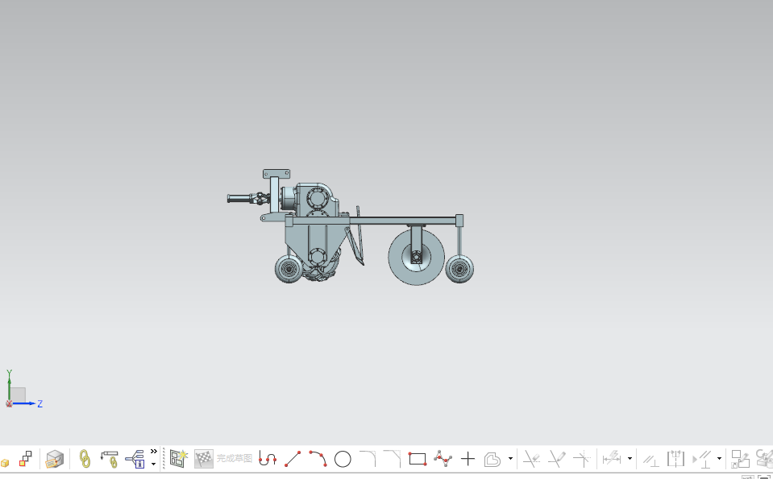773x479 pixels.
Task: Click the yellow chain link icon
Action: tap(85, 459)
